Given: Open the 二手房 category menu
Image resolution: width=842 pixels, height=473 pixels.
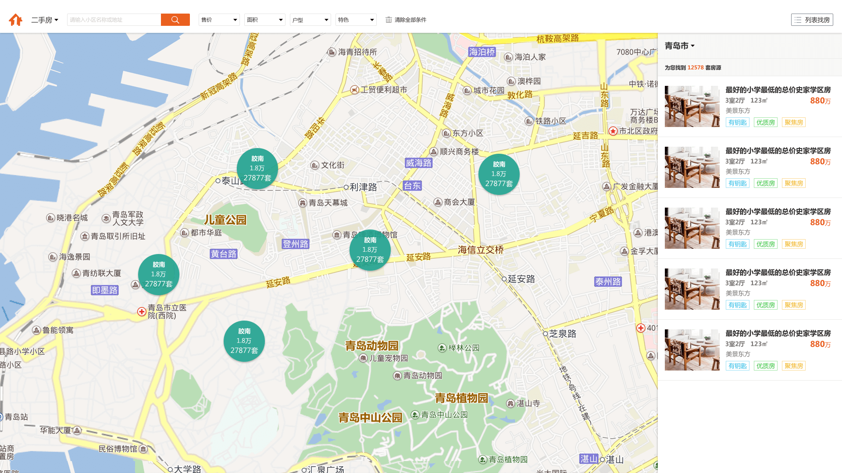Looking at the screenshot, I should 45,20.
